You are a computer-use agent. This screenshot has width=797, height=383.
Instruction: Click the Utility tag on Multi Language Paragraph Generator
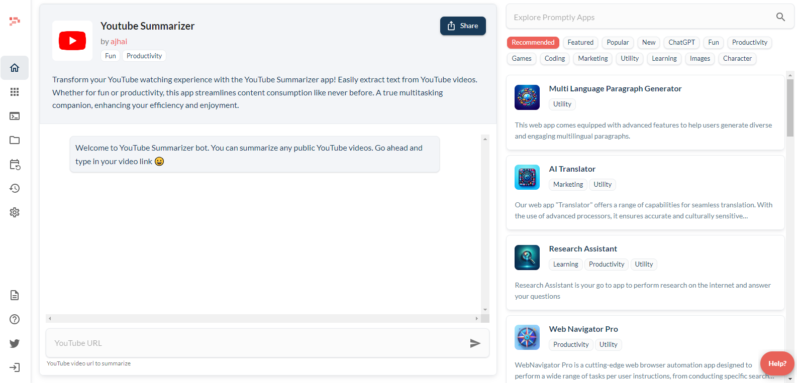[562, 104]
